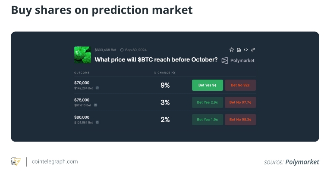
Task: Select Bet Yes 2.9¢ for $75,000
Action: tap(208, 102)
